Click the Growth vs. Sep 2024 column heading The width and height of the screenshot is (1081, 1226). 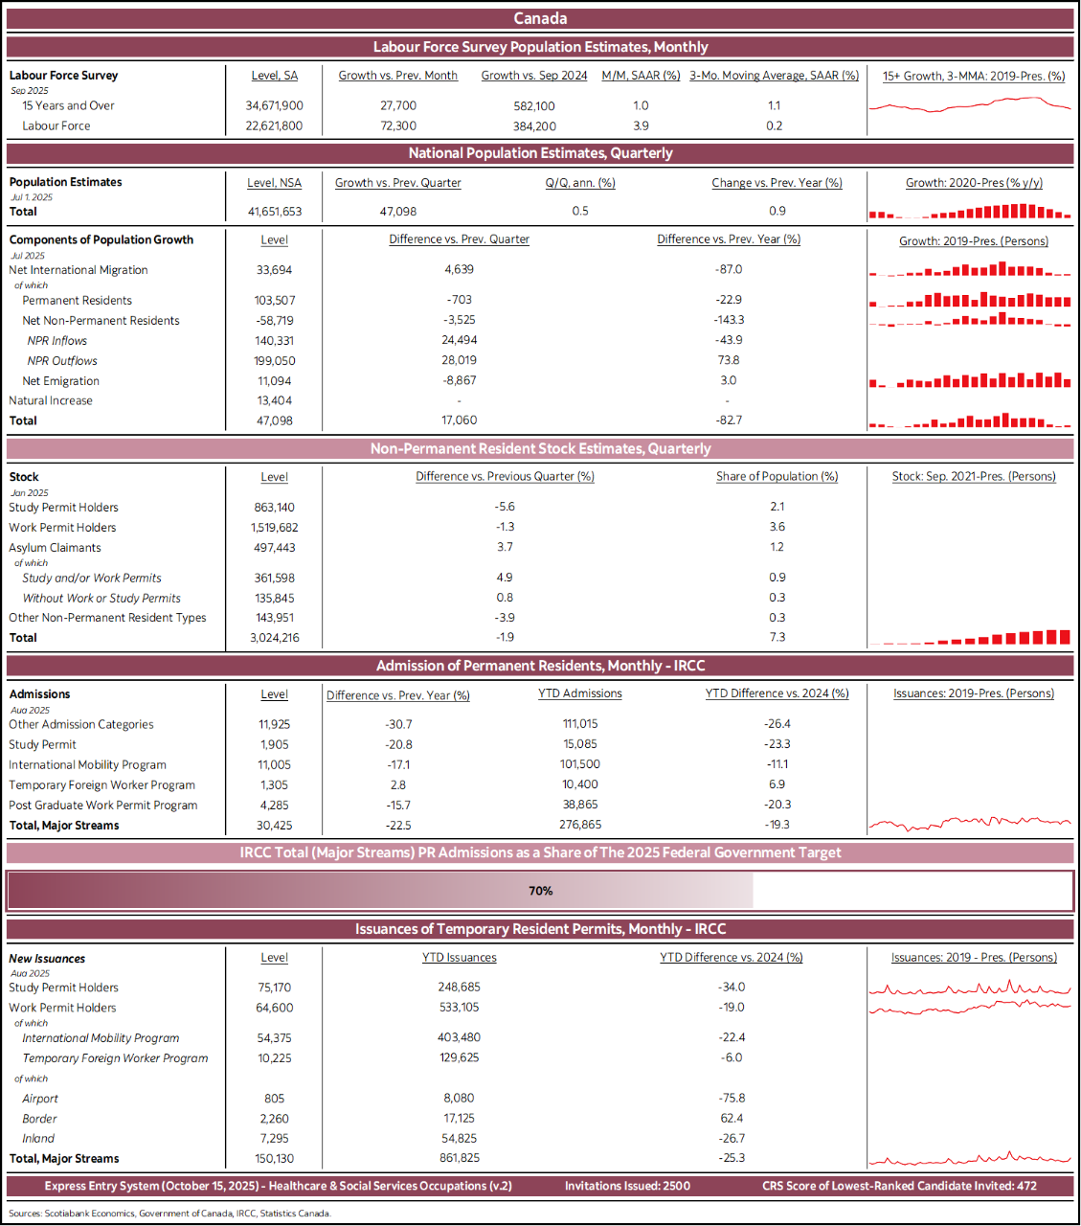pyautogui.click(x=534, y=76)
